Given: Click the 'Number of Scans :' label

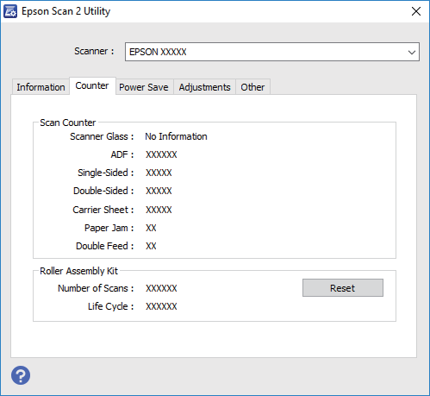Looking at the screenshot, I should click(96, 288).
